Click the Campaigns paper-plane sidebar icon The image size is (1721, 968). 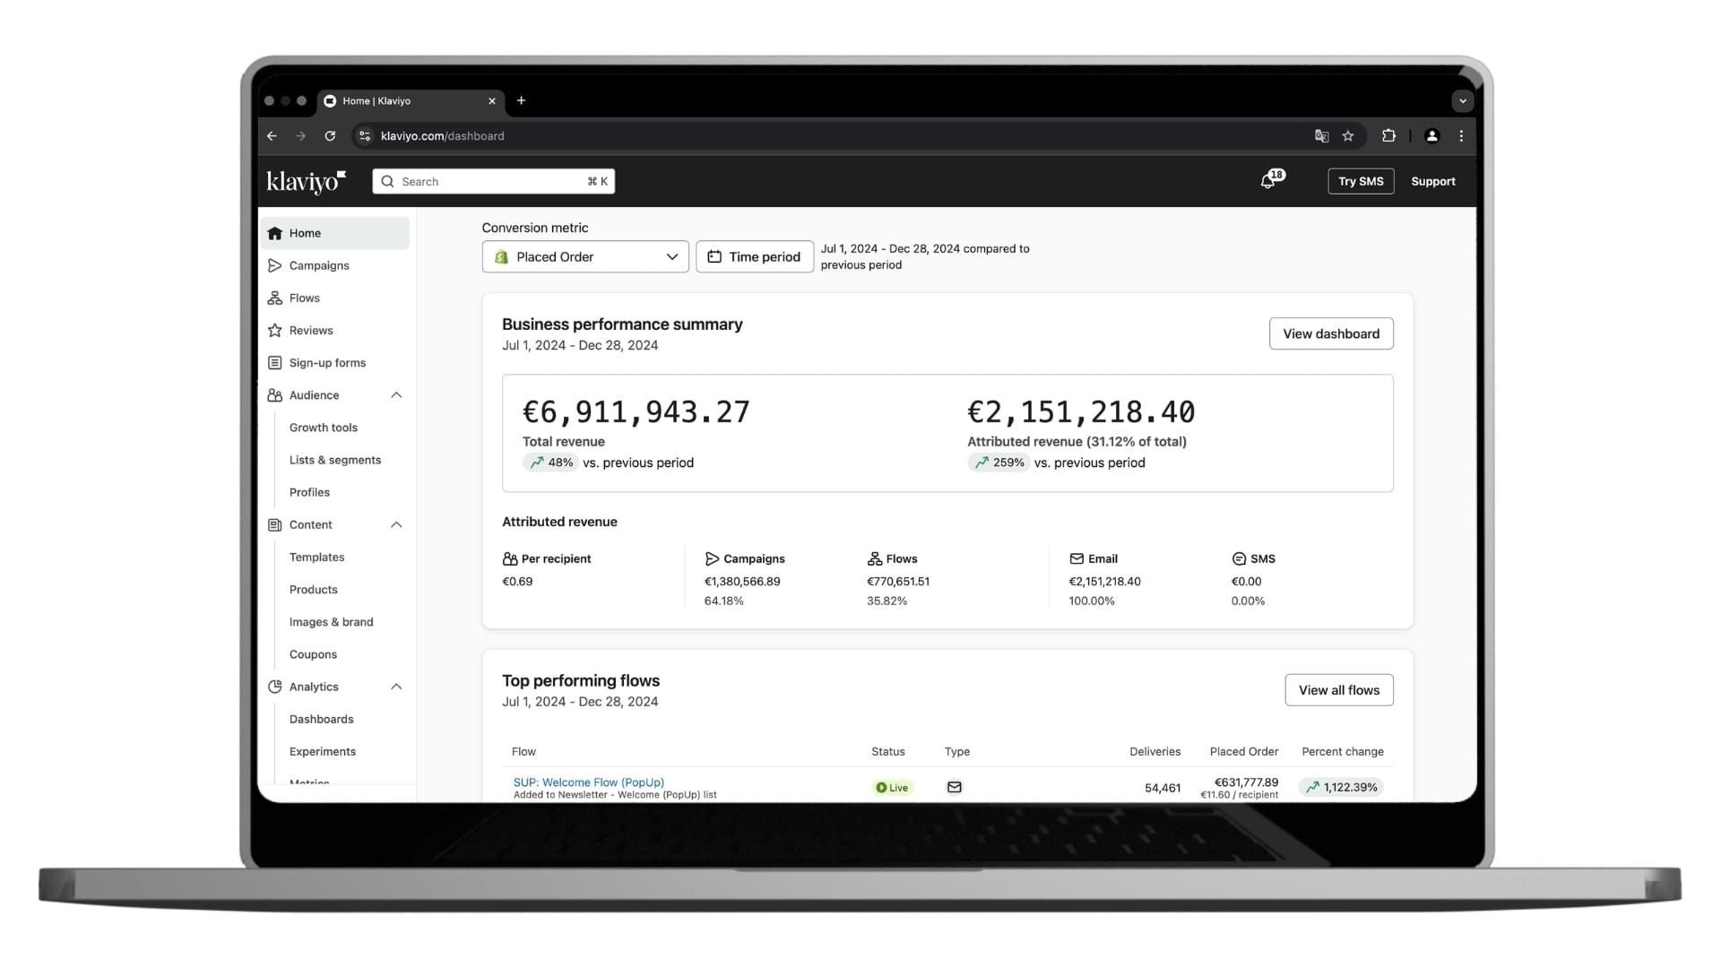(x=275, y=265)
